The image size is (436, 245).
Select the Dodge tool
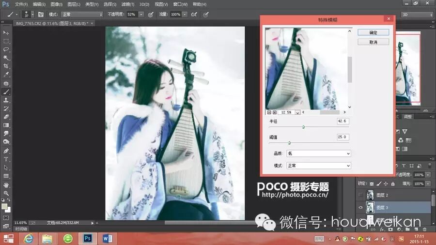tap(6, 142)
